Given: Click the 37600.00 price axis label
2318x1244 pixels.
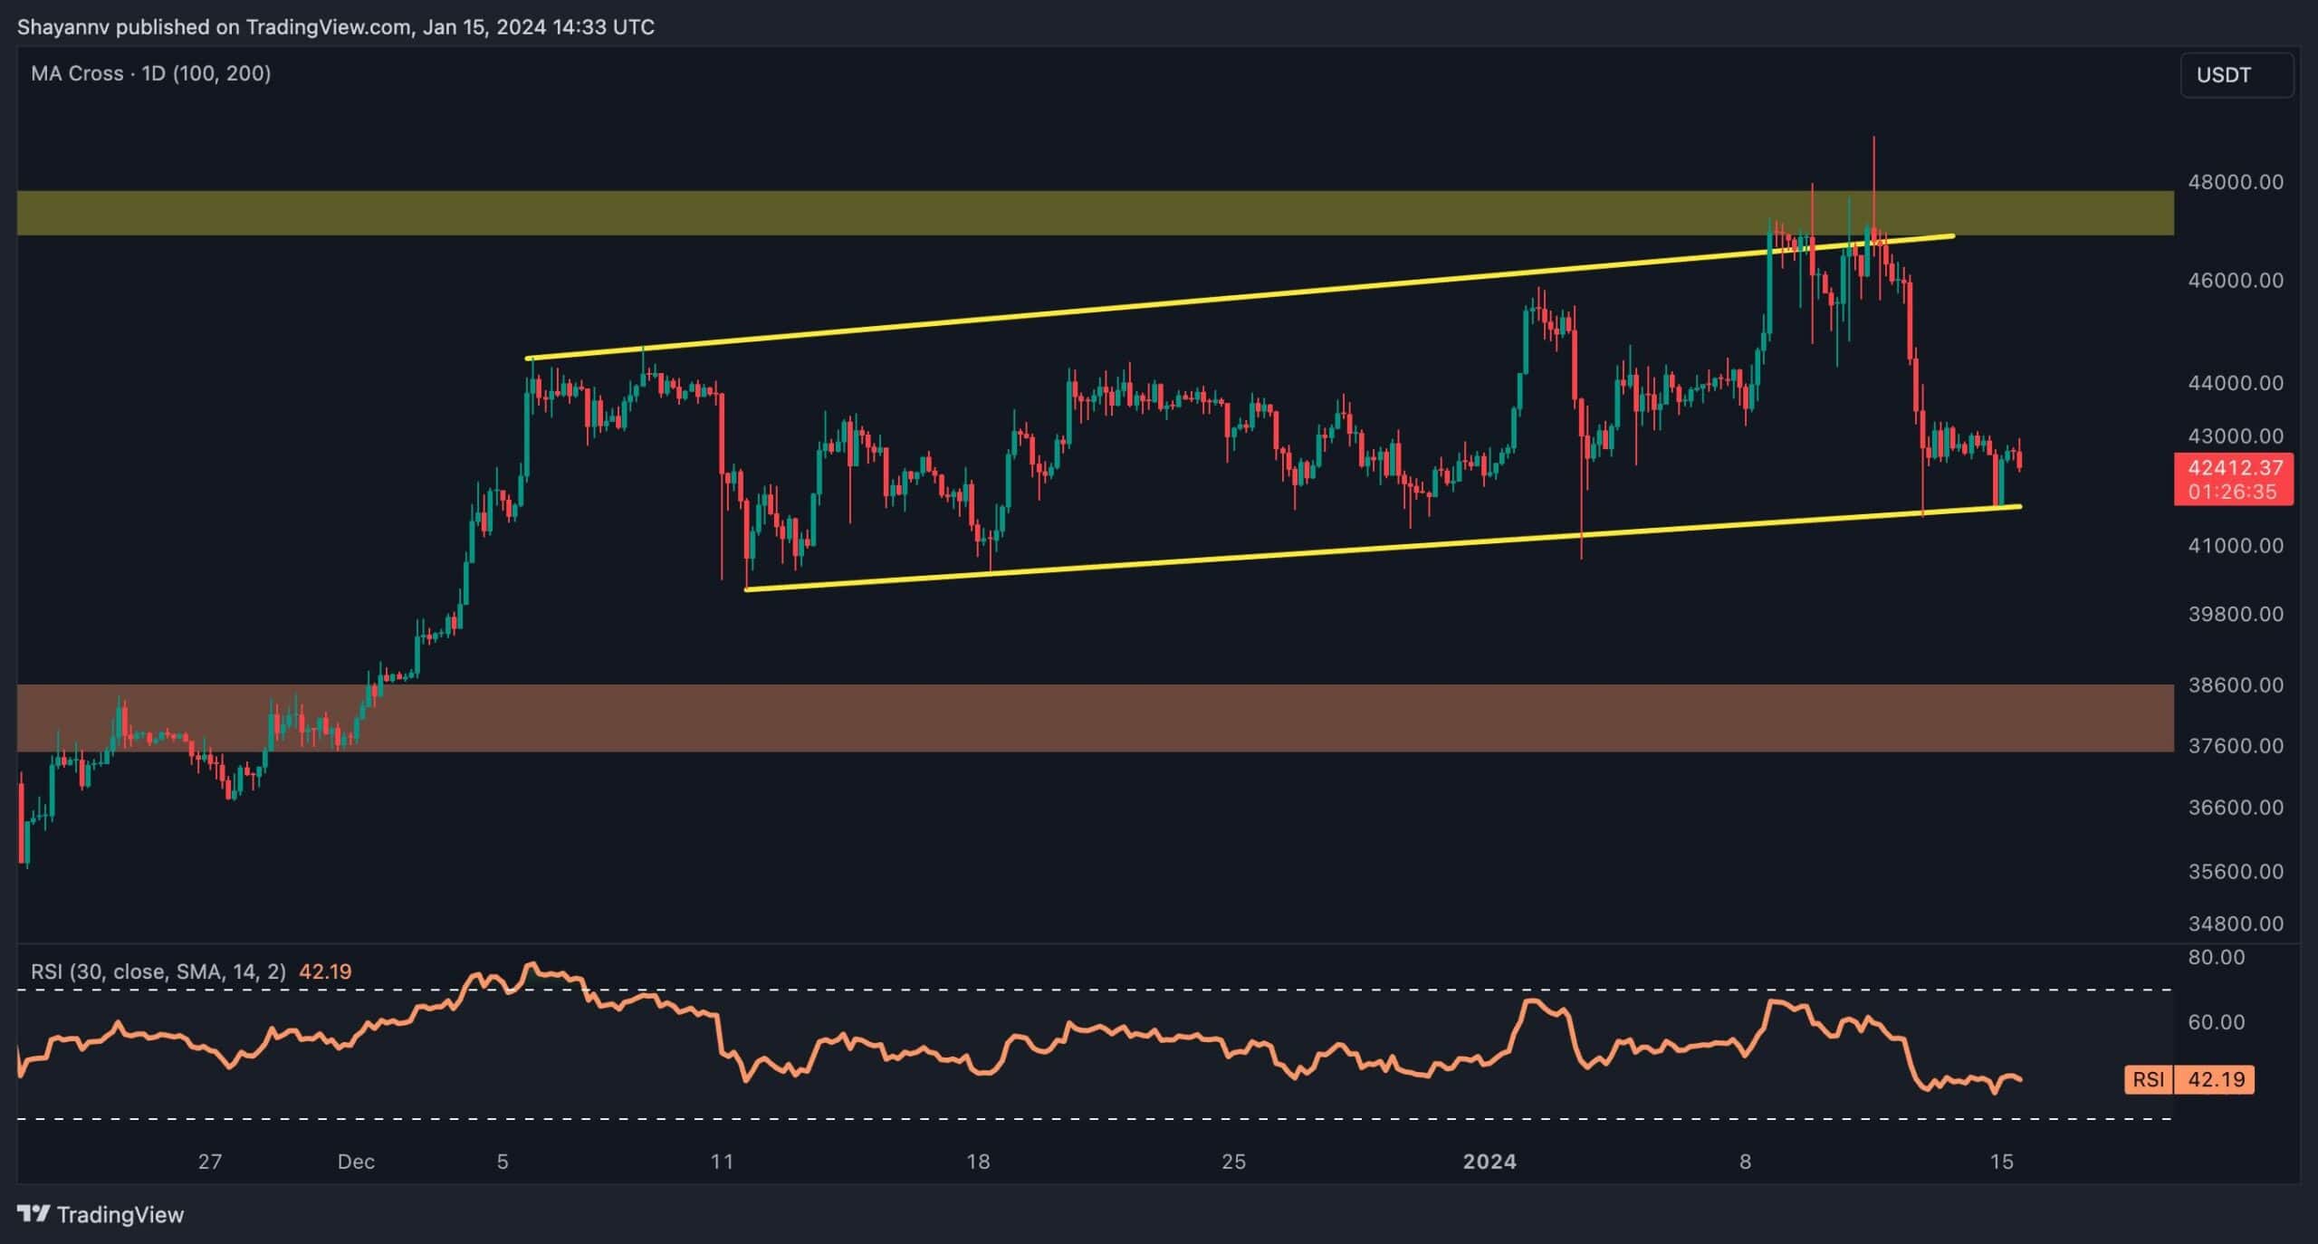Looking at the screenshot, I should tap(2236, 746).
